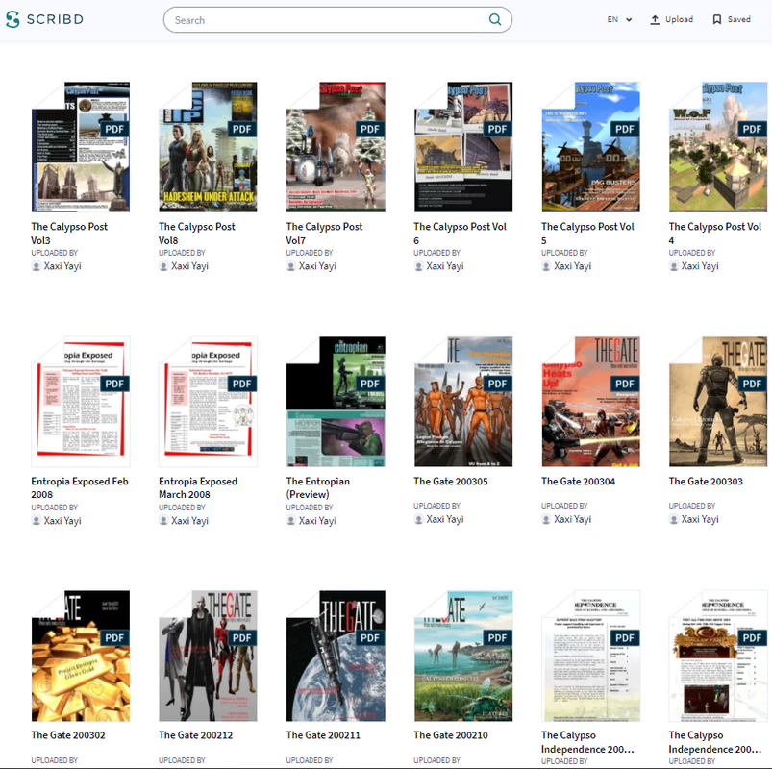Click the Upload button
Screen dimensions: 772x769
[672, 19]
